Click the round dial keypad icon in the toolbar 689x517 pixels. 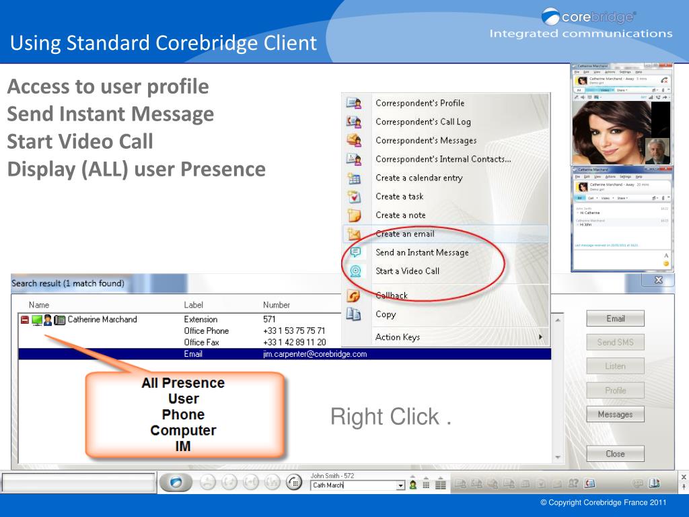294,483
